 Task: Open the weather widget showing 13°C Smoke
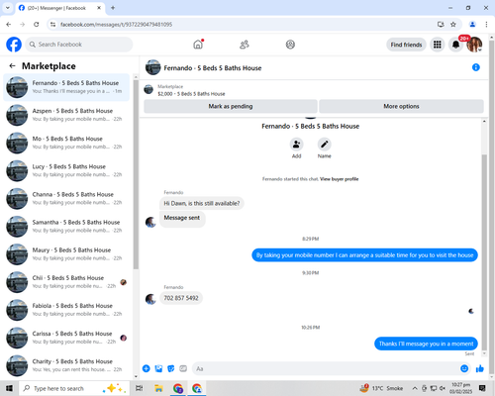381,388
